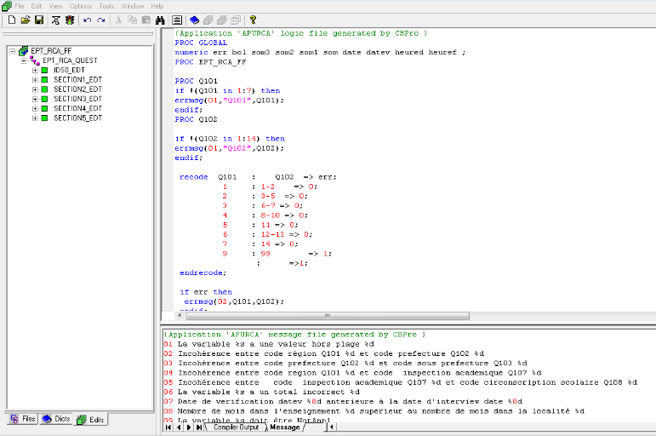
Task: Expand the ID50_EDT tree node
Action: coord(35,70)
